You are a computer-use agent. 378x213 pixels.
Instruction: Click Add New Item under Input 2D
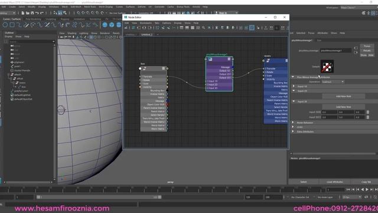[x=344, y=96]
